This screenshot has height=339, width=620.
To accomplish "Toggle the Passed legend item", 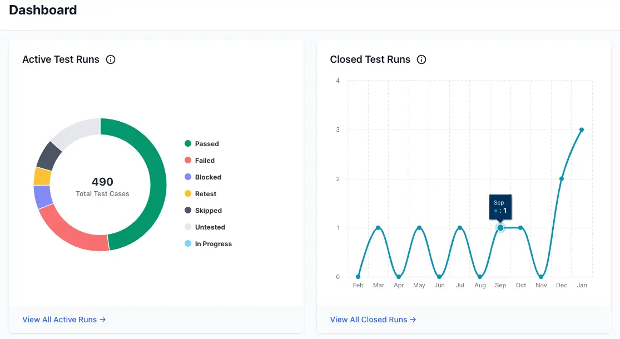I will tap(206, 144).
